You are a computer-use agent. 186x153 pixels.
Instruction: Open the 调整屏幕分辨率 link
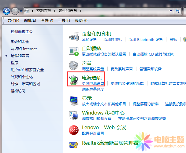(146, 104)
